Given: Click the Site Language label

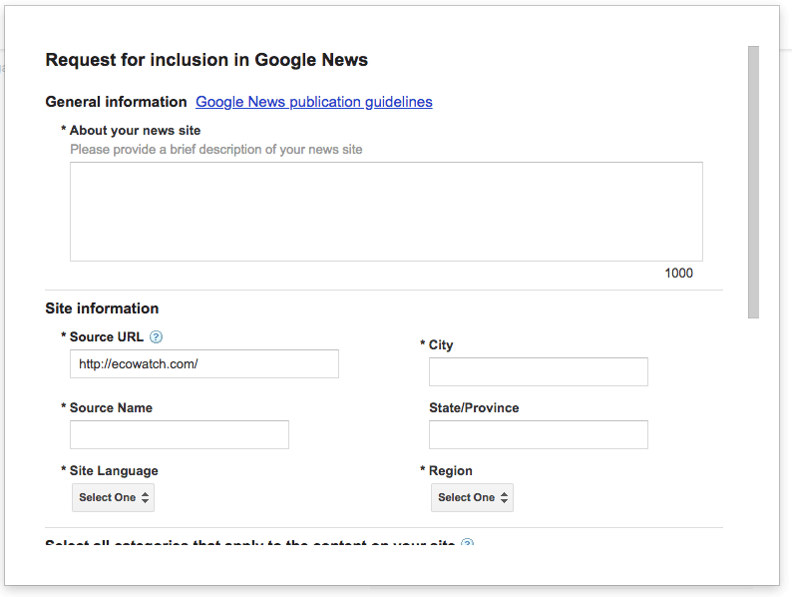Looking at the screenshot, I should 113,471.
